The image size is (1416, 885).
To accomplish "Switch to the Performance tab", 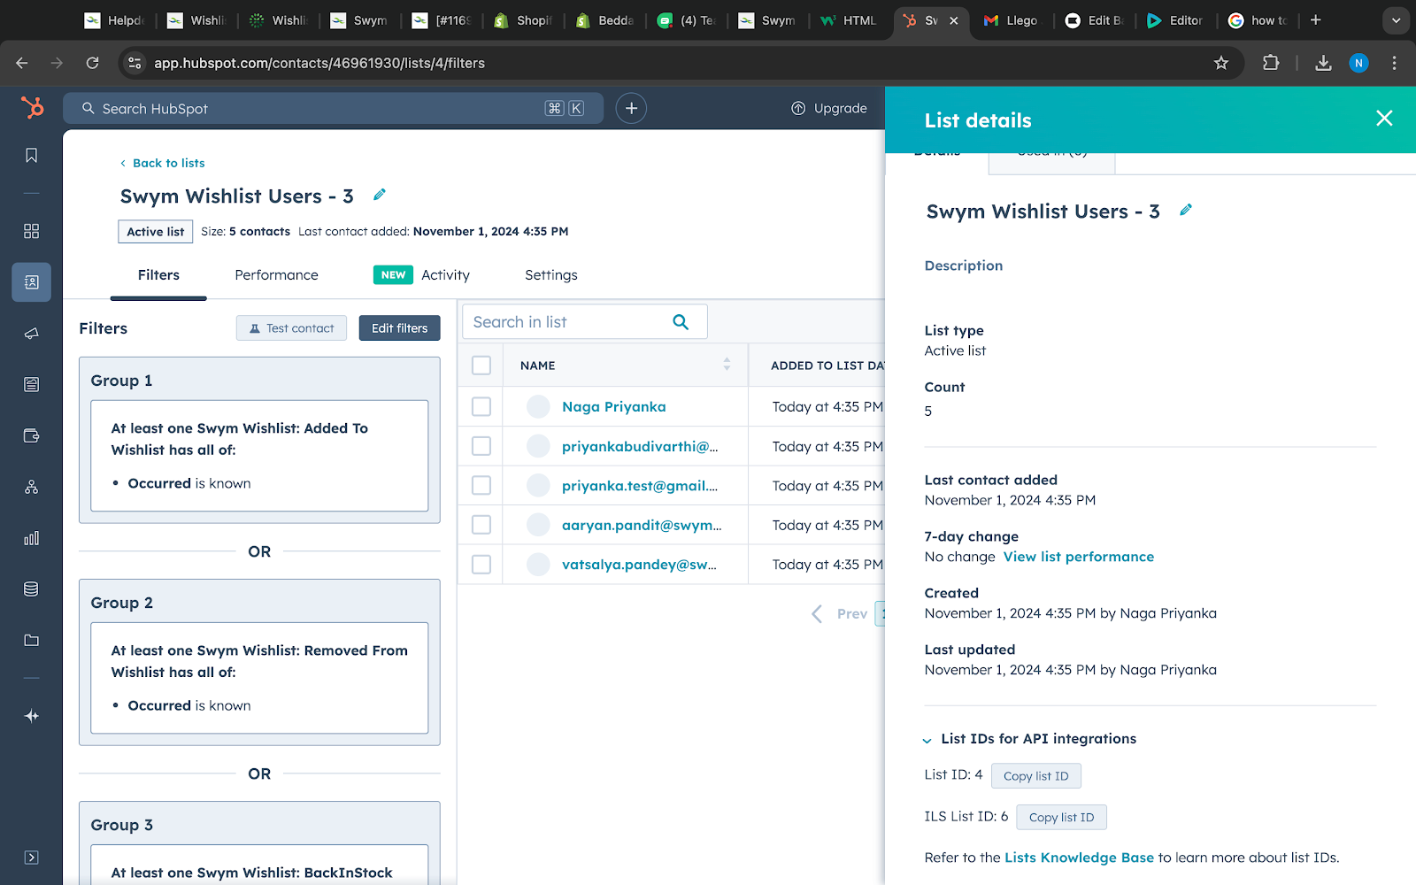I will [276, 275].
